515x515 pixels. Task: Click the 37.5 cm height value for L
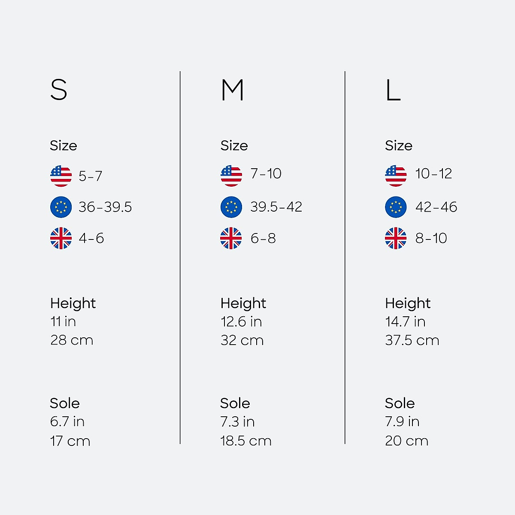point(412,340)
